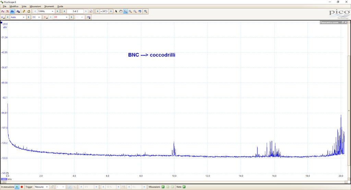
Task: Click the undo zoom arrow
Action: click(140, 11)
